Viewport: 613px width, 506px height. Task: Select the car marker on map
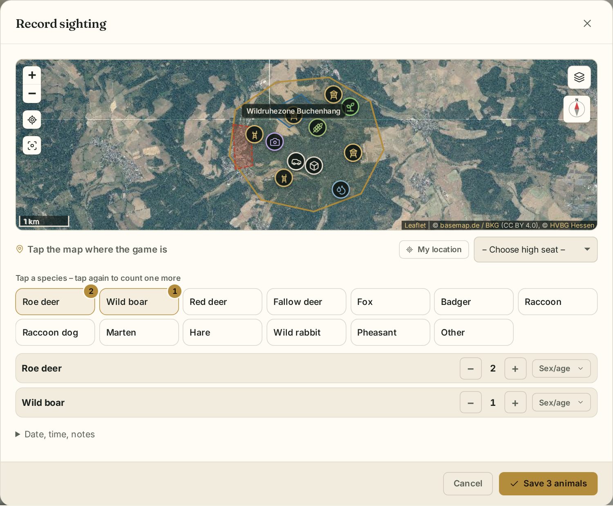coord(296,161)
